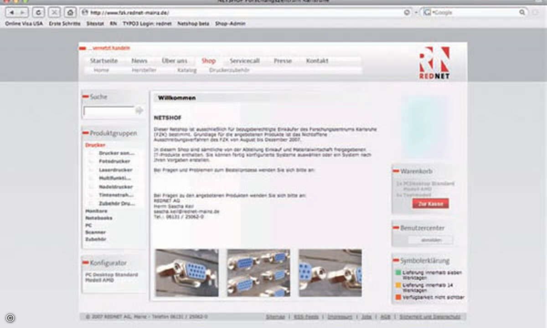The height and width of the screenshot is (328, 547).
Task: Expand the 'Scanner' product group
Action: point(95,232)
